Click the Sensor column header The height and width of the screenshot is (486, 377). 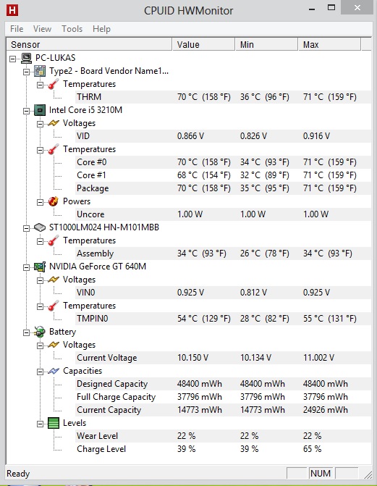tap(89, 44)
